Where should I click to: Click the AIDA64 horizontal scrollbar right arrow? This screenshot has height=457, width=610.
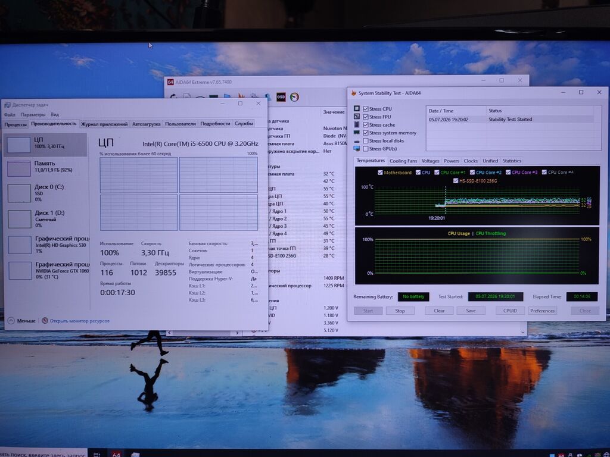(237, 333)
